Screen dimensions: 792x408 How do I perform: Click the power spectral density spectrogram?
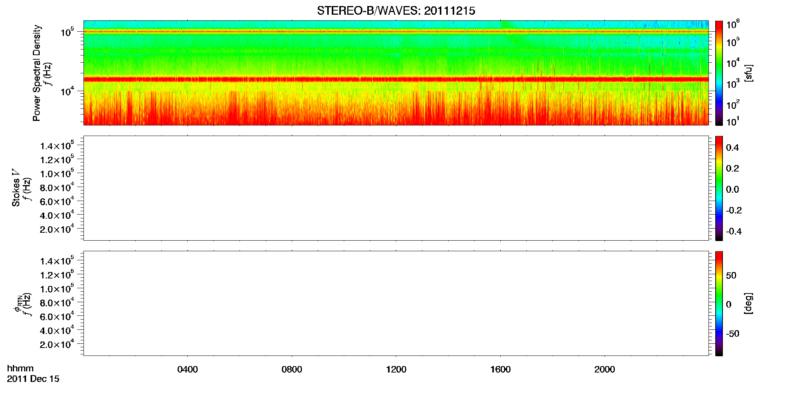click(396, 73)
